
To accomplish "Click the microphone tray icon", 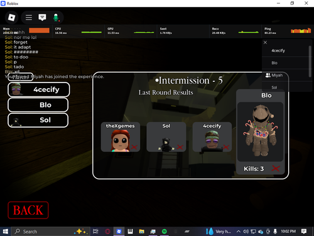I will pos(275,232).
